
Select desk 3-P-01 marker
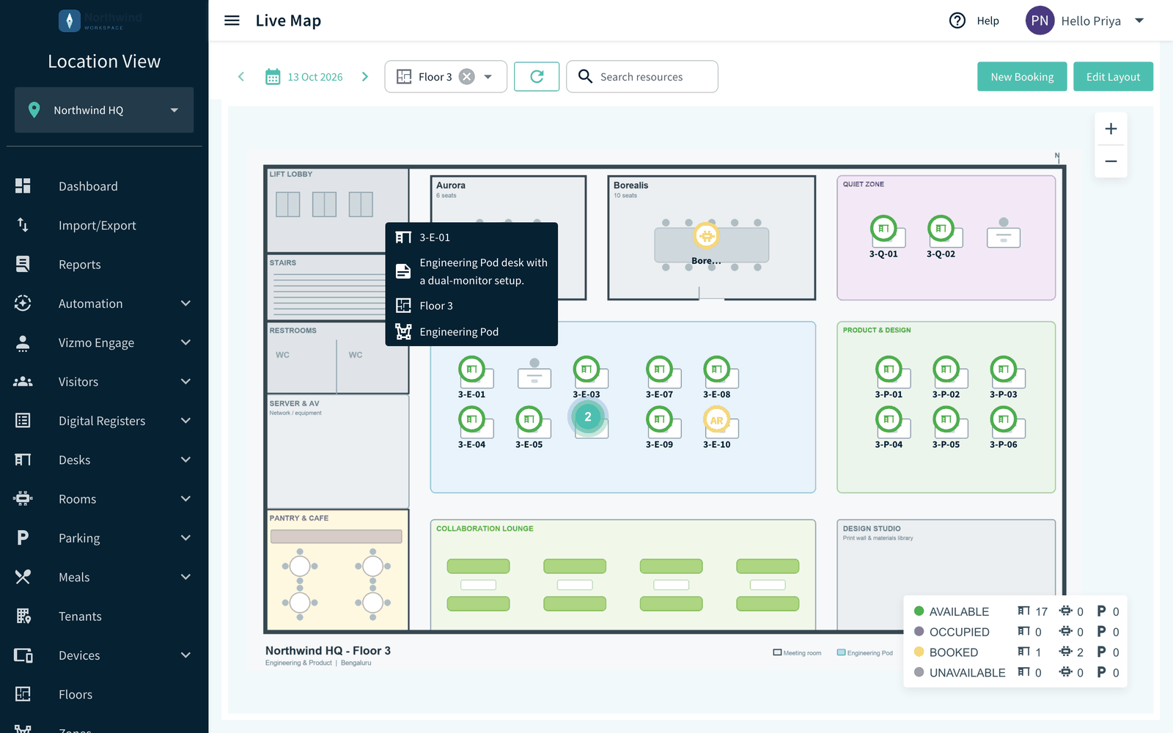pyautogui.click(x=889, y=369)
